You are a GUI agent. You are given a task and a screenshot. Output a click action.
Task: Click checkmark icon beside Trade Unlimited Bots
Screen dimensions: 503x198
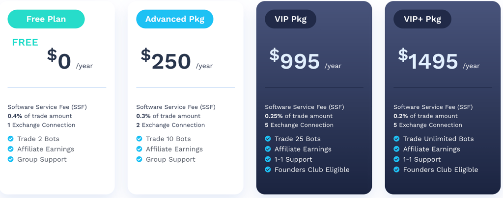[x=397, y=139]
